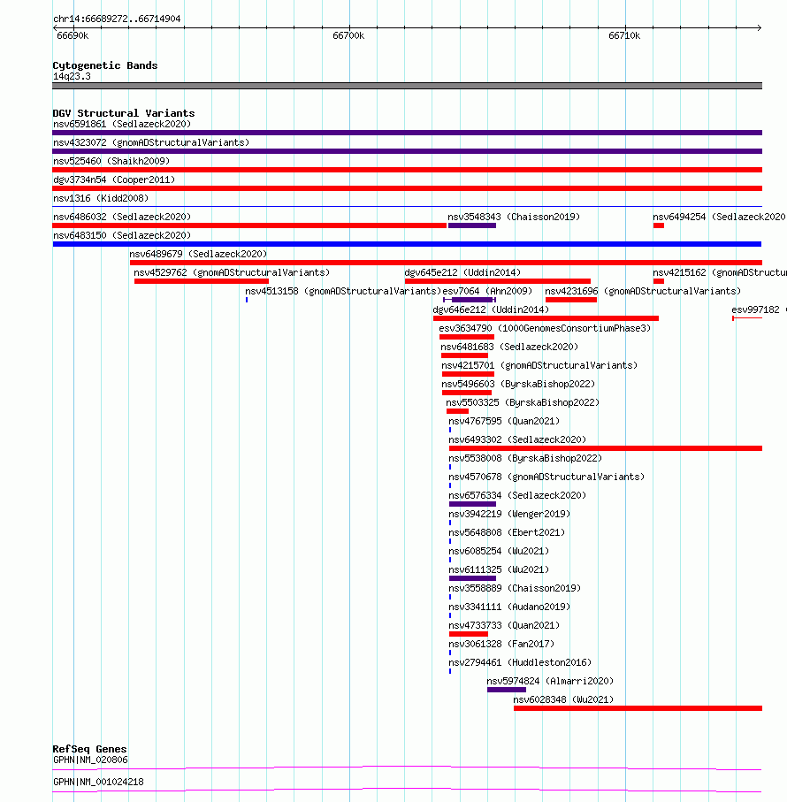Open the dgv646e212 (Uddin2014) entry
Image resolution: width=787 pixels, height=802 pixels.
491,310
